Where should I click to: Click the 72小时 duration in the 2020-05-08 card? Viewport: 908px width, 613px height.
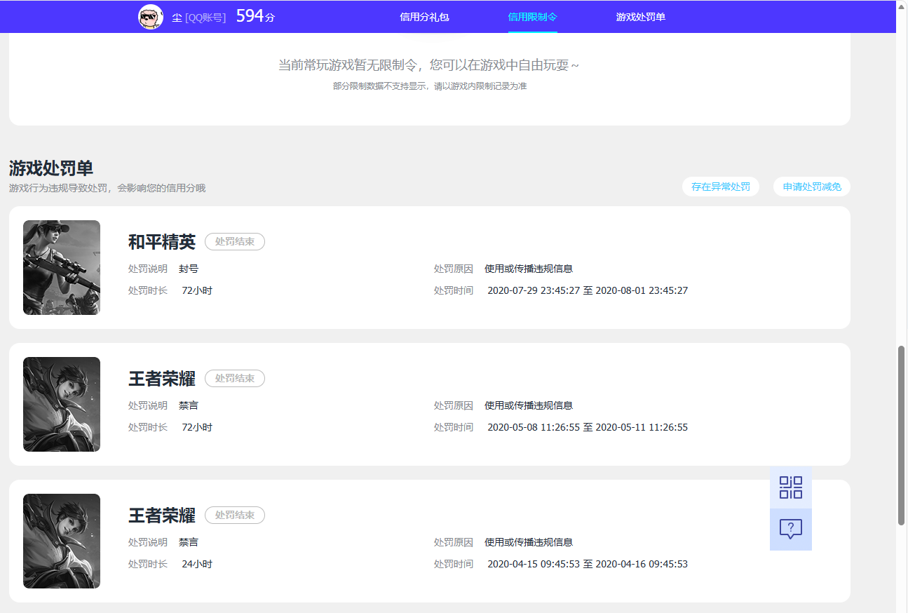pyautogui.click(x=197, y=427)
